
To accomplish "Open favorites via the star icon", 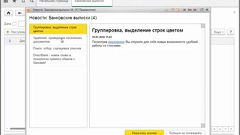I will 14,1.
